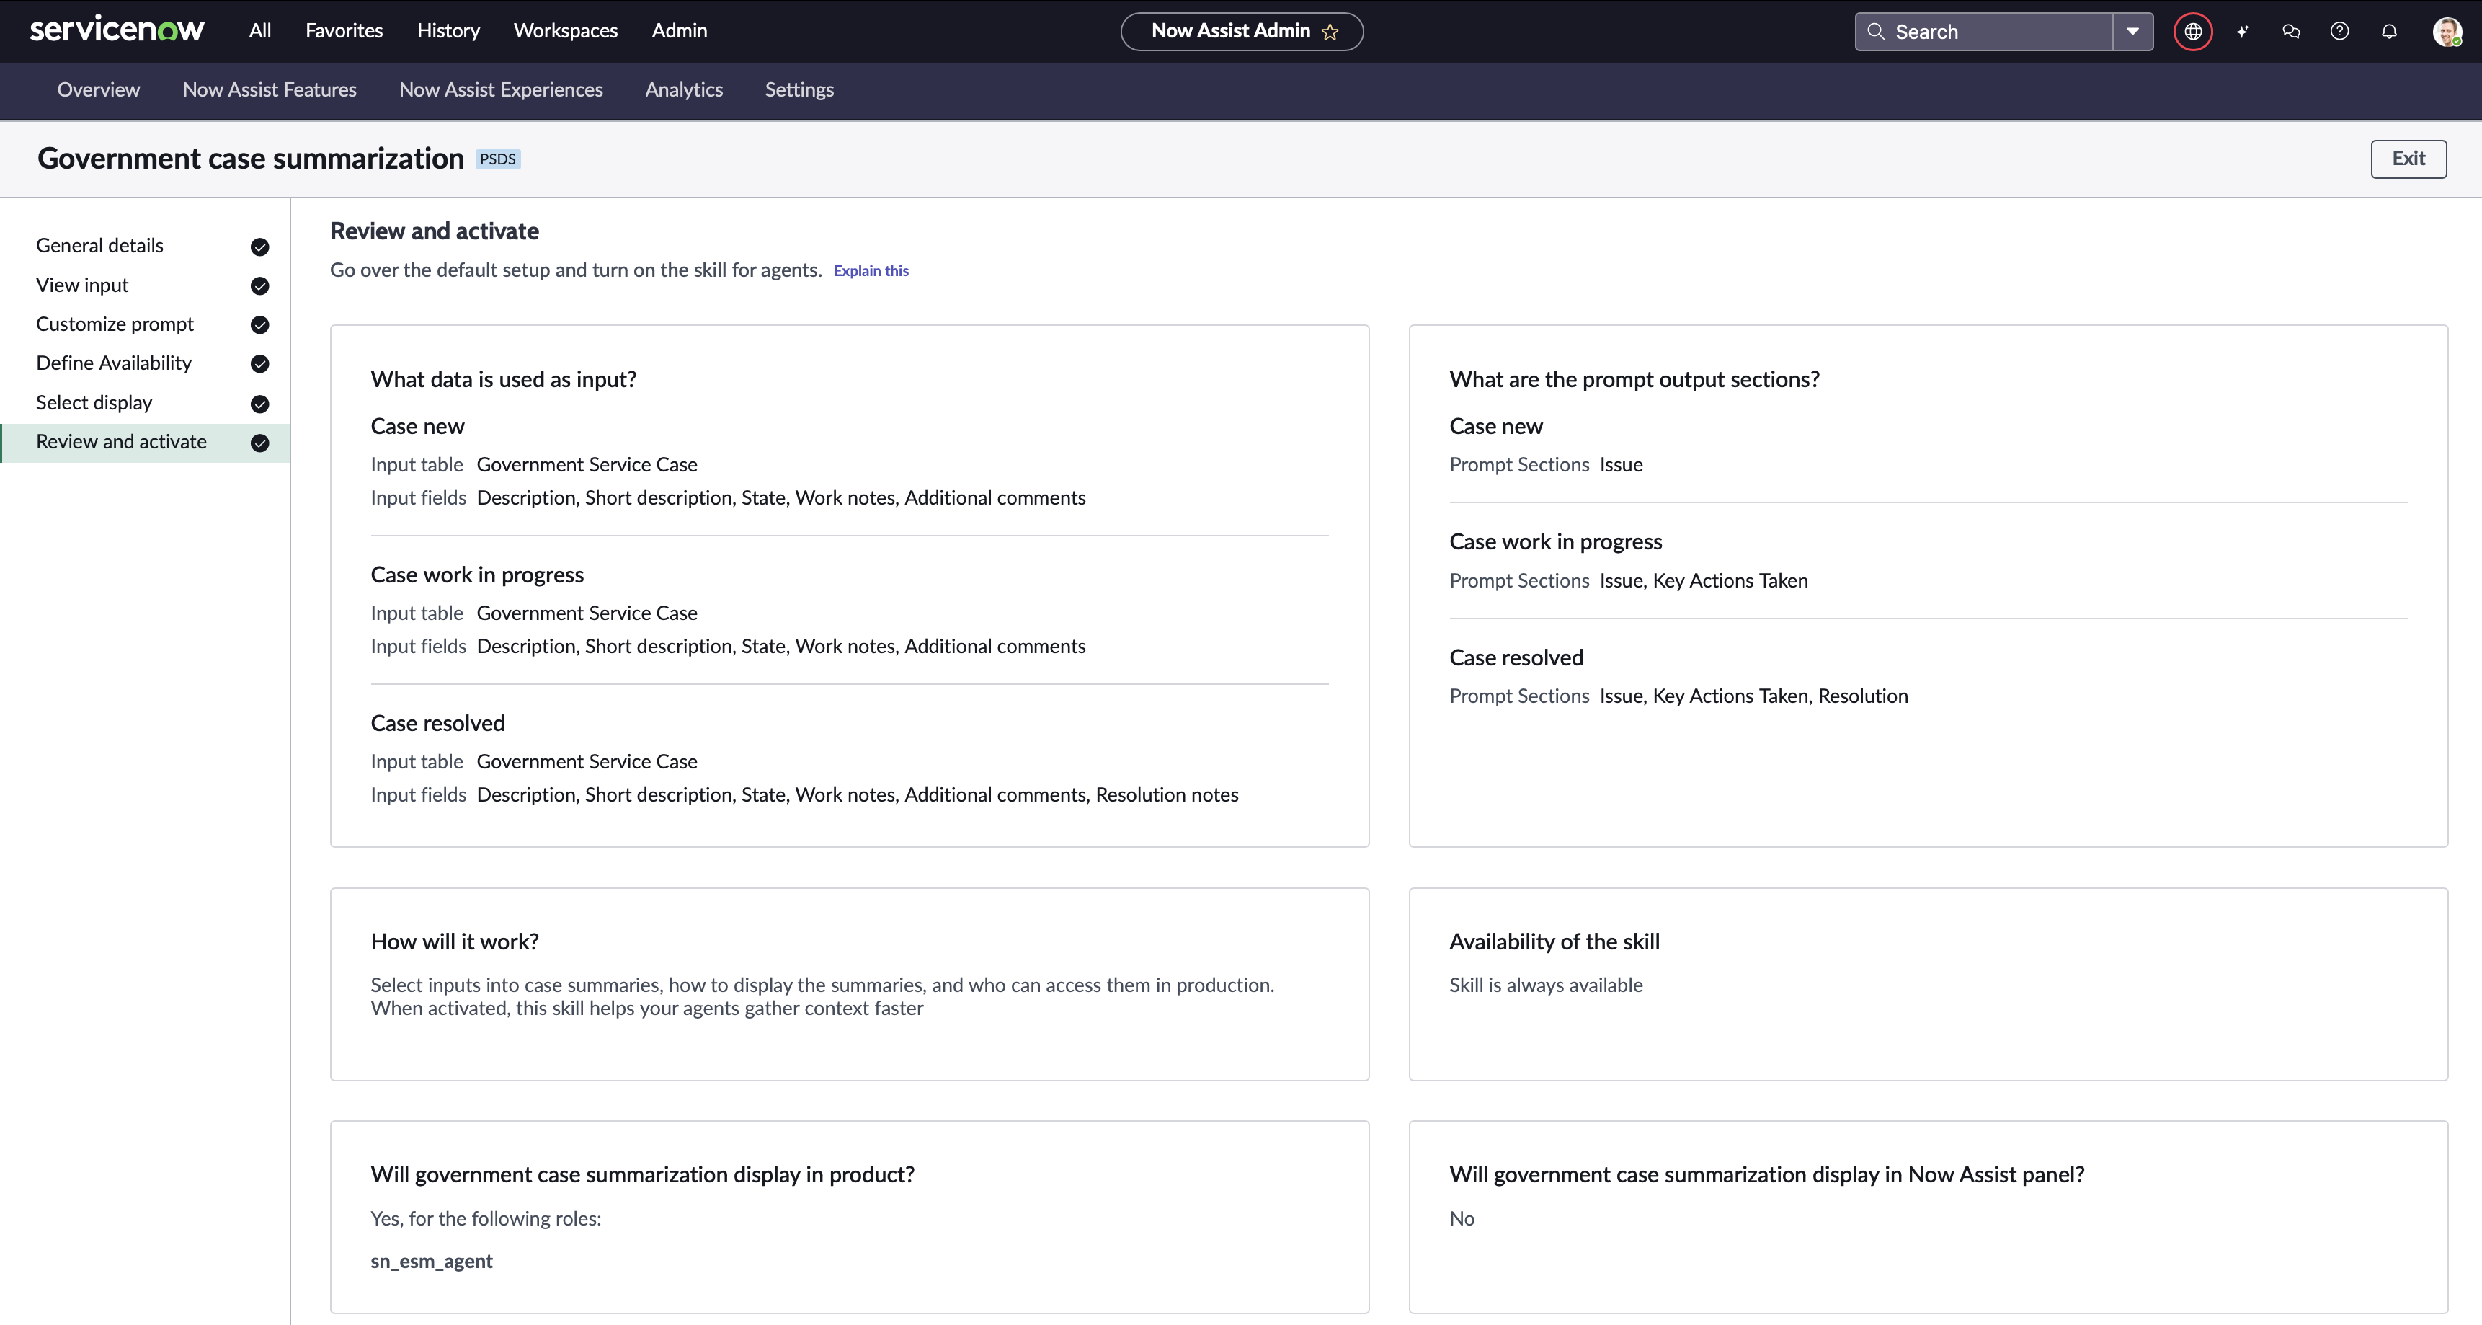The image size is (2482, 1325).
Task: Switch to the Overview tab
Action: coord(98,89)
